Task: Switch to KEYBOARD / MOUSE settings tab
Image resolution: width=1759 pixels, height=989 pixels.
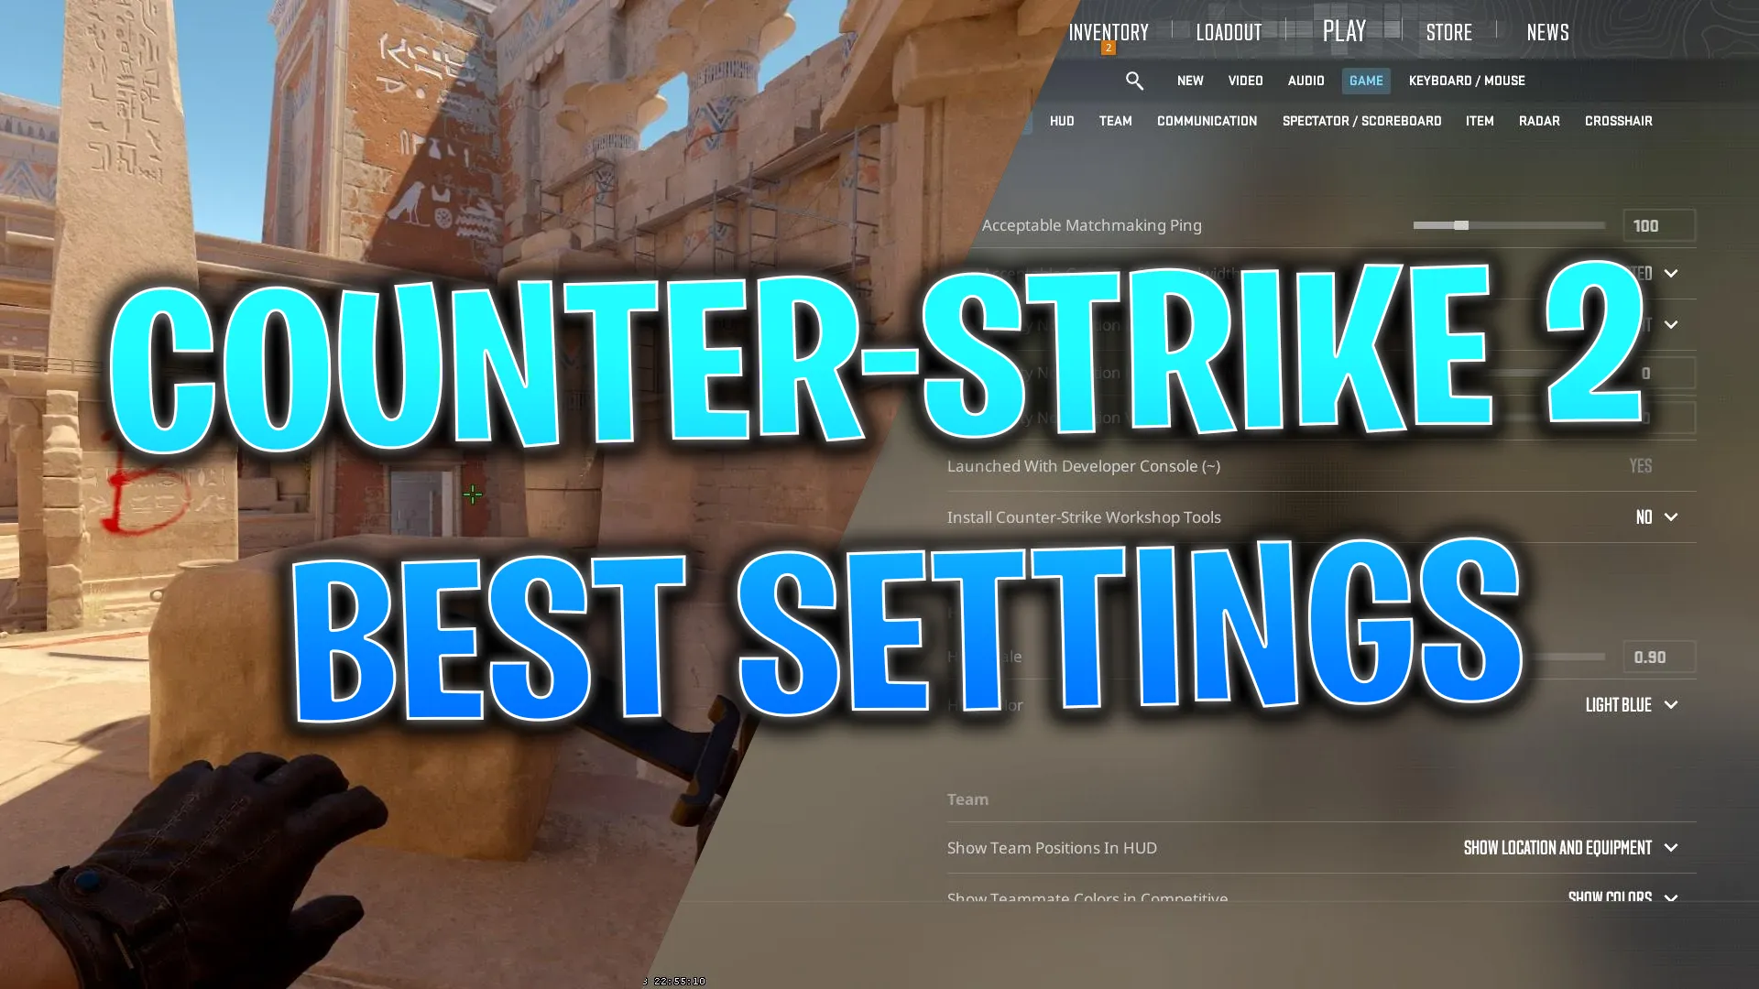Action: point(1467,81)
